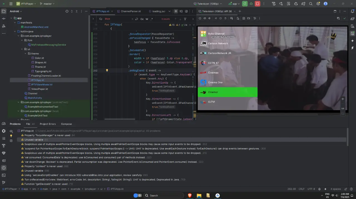The height and width of the screenshot is (199, 356).
Task: Click emulator Back triangle button
Action: [216, 18]
